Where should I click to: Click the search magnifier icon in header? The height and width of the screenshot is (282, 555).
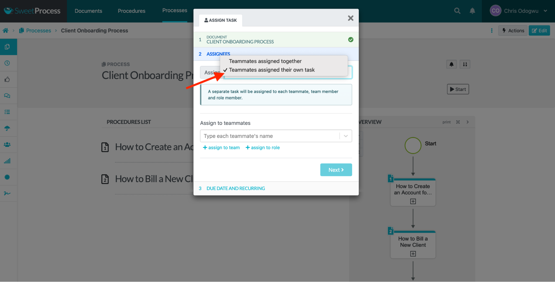(457, 11)
